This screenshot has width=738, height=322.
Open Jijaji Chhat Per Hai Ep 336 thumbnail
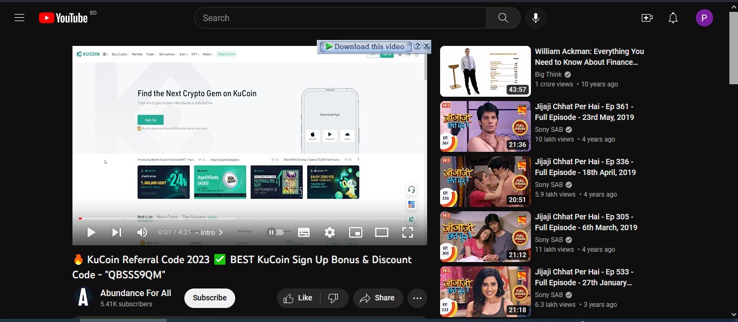click(486, 182)
